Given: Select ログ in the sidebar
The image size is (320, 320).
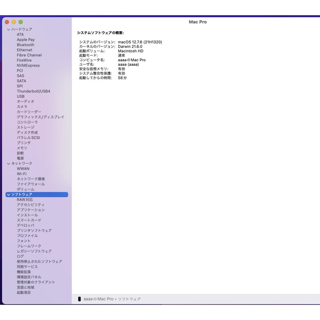Looking at the screenshot, I should coord(20,256).
